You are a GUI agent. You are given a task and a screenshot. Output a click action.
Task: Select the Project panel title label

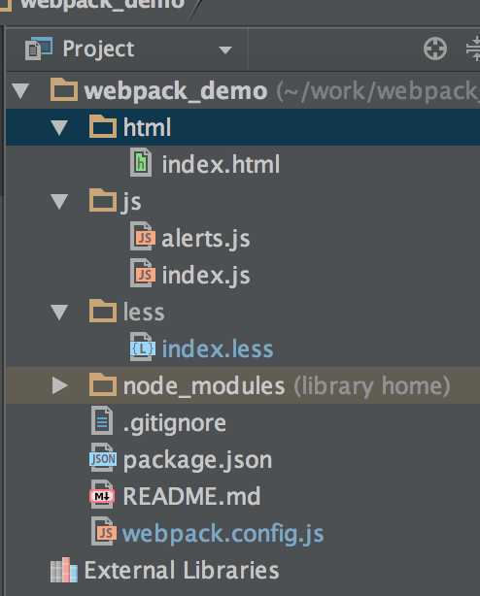tap(98, 50)
